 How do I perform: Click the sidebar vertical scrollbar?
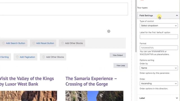tap(136, 26)
